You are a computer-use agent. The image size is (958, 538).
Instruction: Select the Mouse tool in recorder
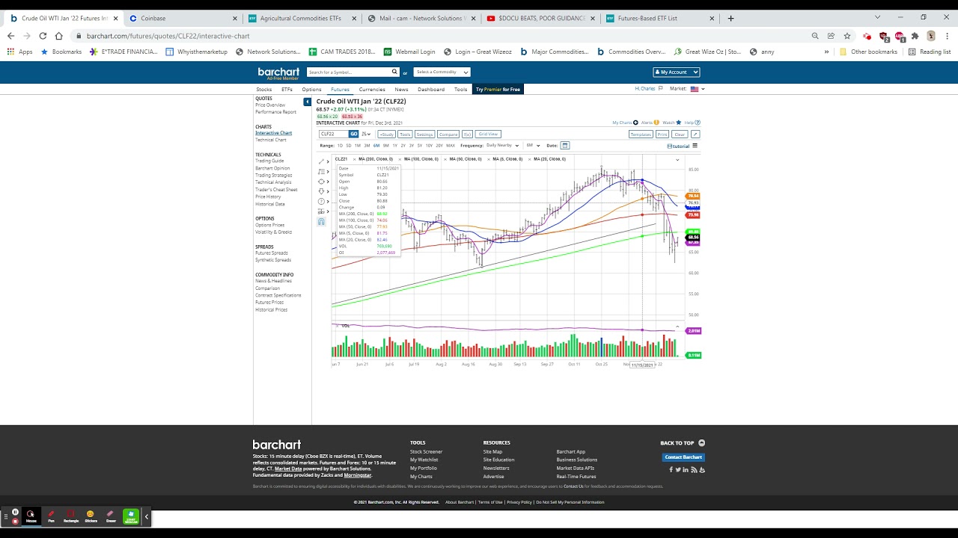31,516
